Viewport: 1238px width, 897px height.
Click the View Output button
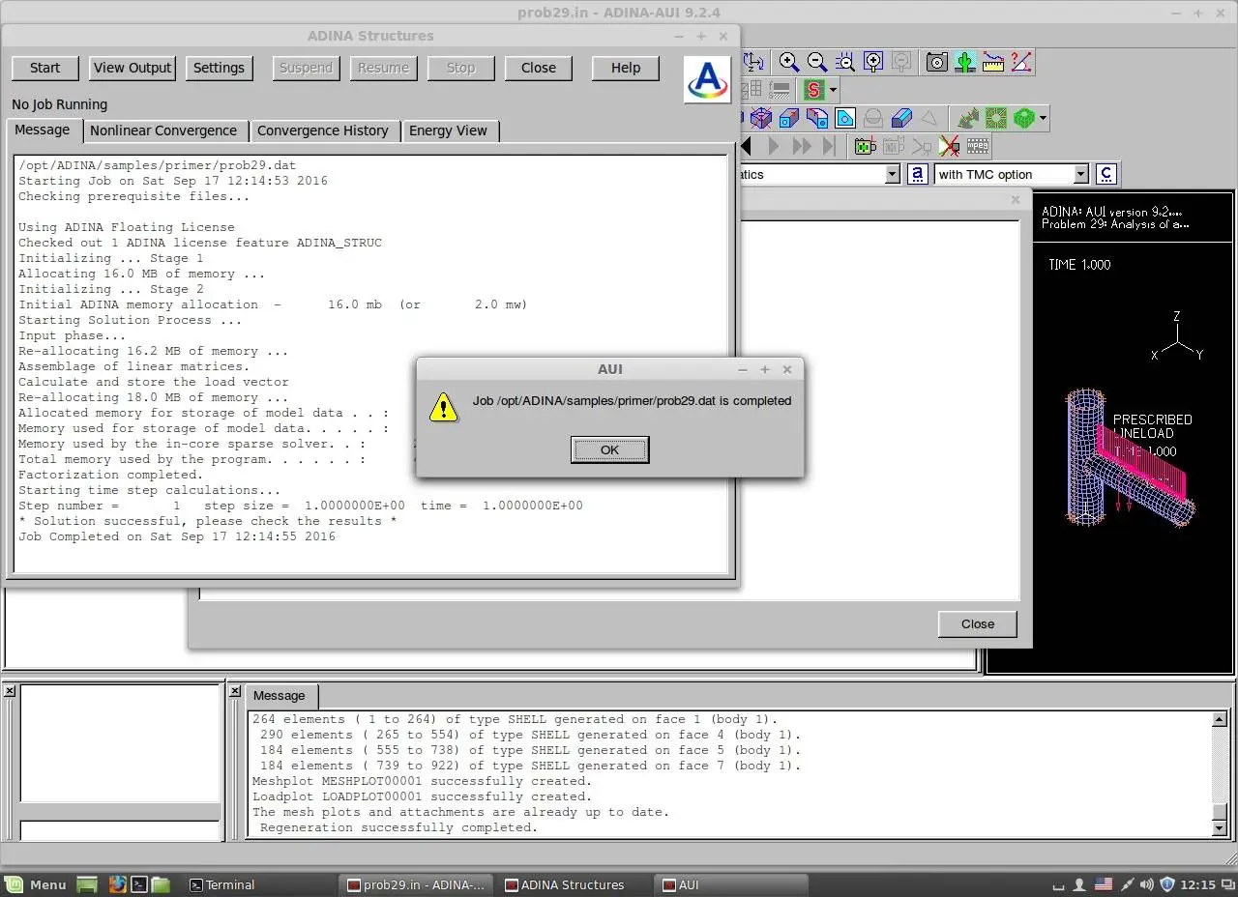pyautogui.click(x=133, y=68)
